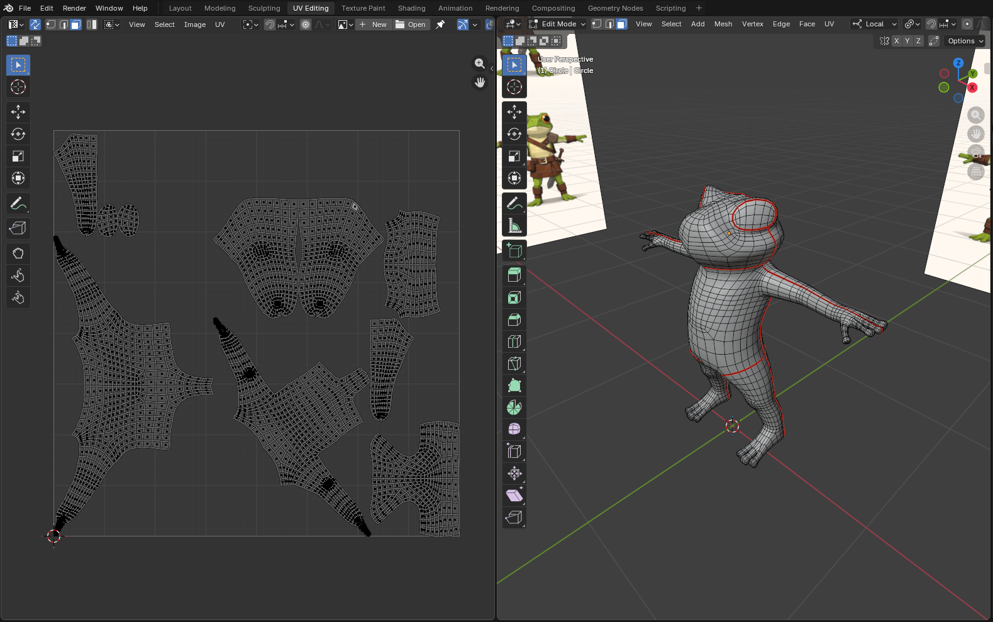Click the Z axis on the navigation gizmo
Viewport: 993px width, 622px height.
958,63
